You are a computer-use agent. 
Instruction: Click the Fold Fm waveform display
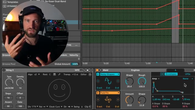[x=108, y=100]
